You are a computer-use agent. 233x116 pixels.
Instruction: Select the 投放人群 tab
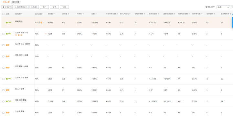pos(6,2)
